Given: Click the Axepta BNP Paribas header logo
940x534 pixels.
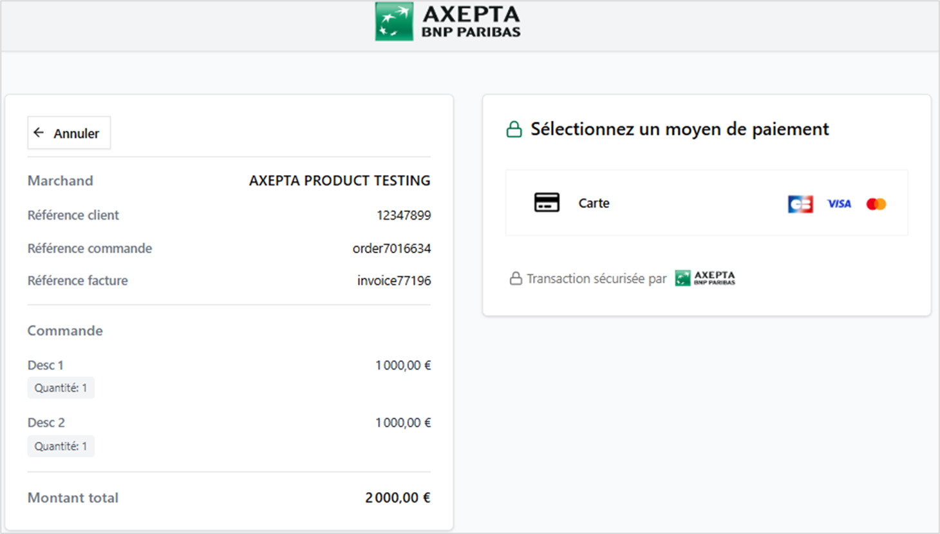Looking at the screenshot, I should tap(448, 22).
